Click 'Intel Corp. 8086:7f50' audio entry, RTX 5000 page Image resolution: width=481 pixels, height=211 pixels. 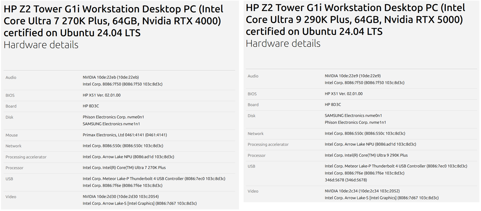point(365,83)
